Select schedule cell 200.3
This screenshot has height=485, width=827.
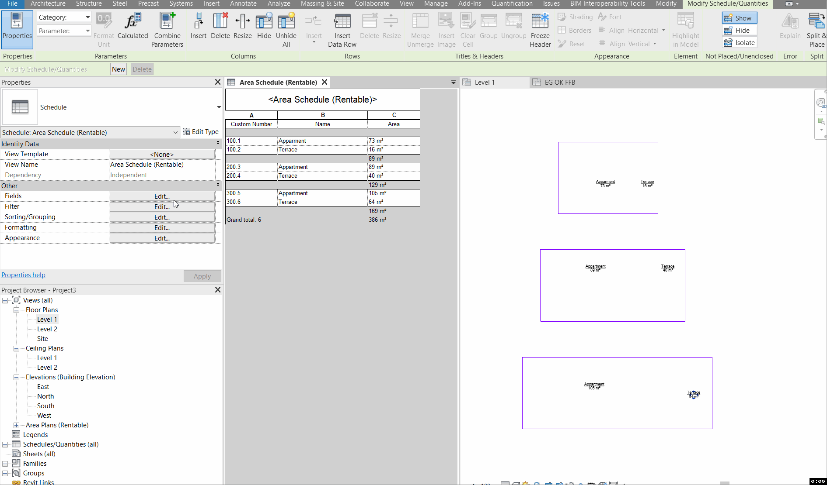coord(251,167)
